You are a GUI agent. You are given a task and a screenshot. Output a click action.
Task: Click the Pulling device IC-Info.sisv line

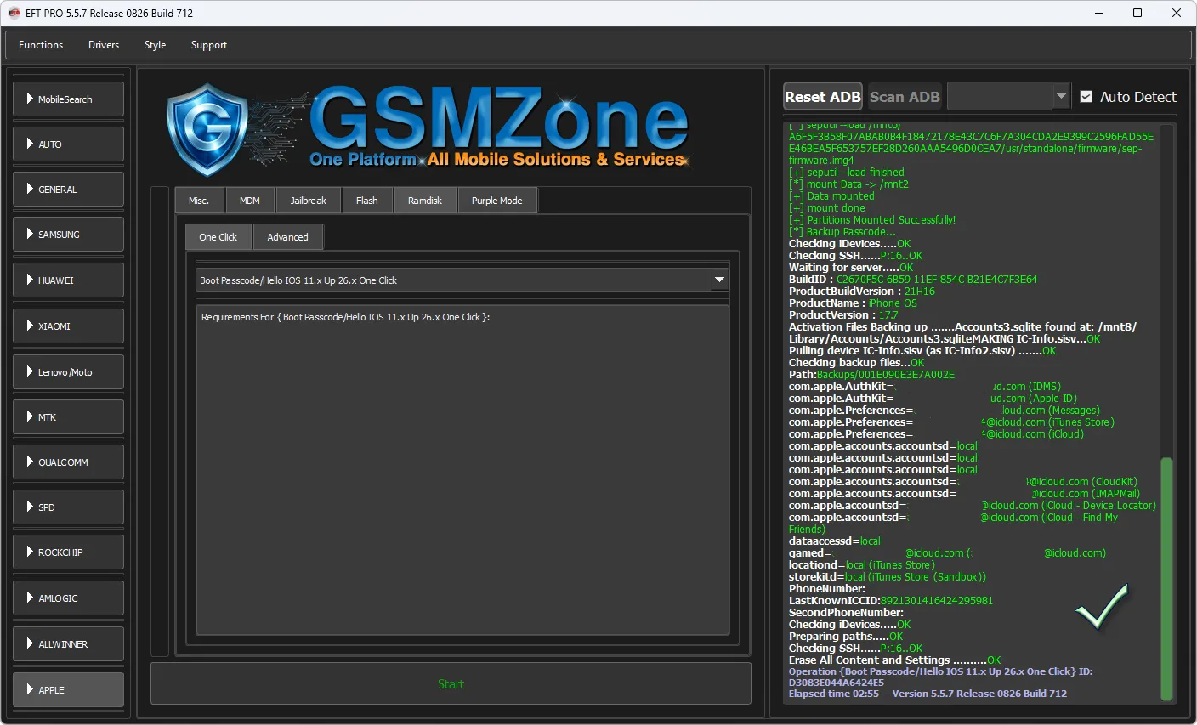click(x=922, y=351)
